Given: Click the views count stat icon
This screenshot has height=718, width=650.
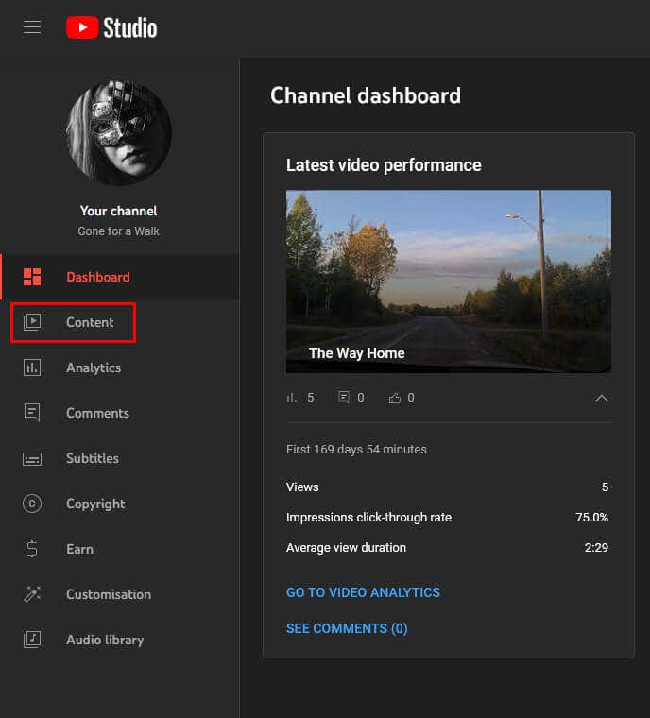Looking at the screenshot, I should [292, 398].
